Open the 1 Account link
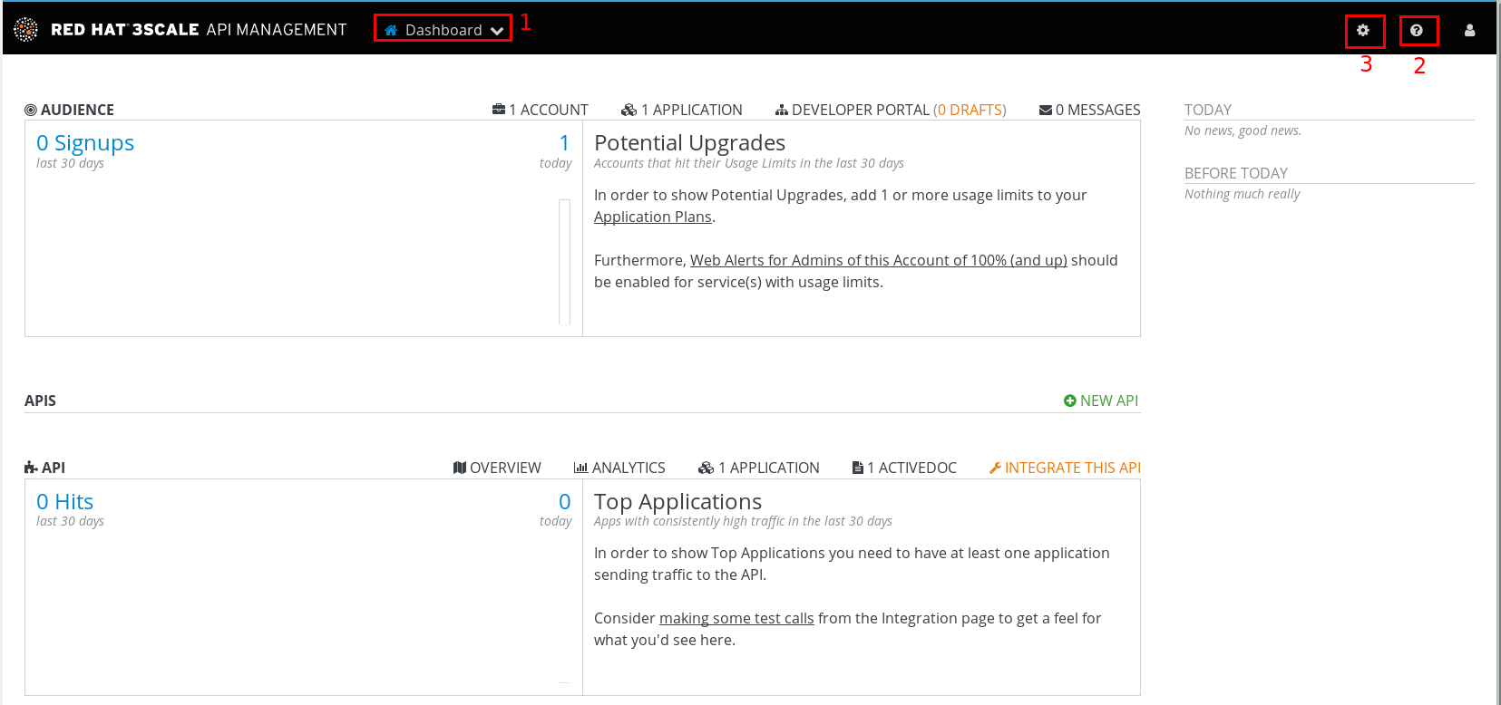Viewport: 1501px width, 705px height. (x=541, y=110)
